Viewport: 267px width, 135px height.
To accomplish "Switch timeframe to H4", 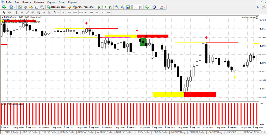I will [92, 12].
